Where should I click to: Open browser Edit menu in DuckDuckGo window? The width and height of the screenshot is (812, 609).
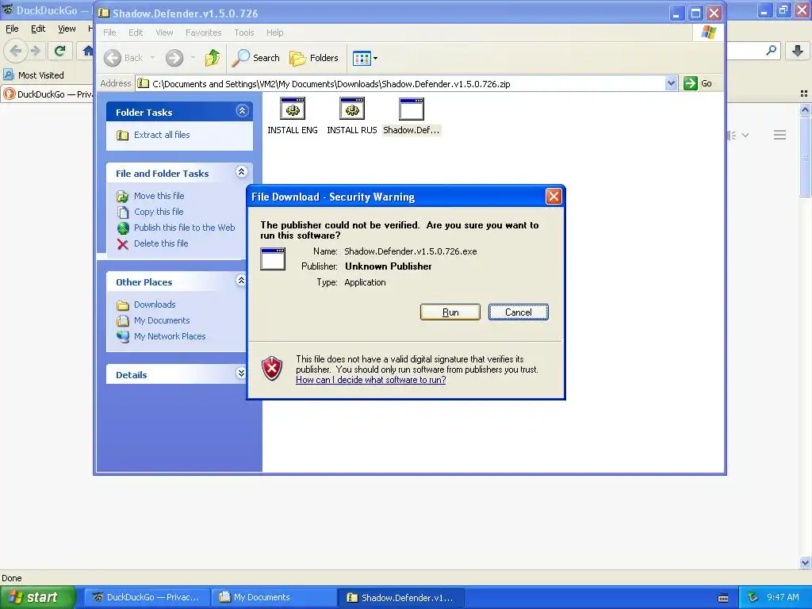38,29
